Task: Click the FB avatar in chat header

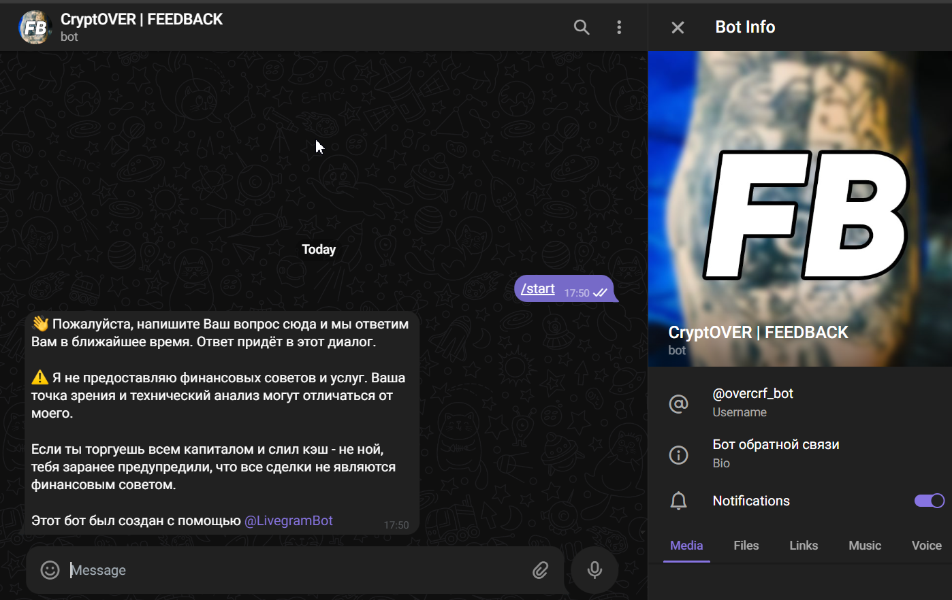Action: (x=35, y=27)
